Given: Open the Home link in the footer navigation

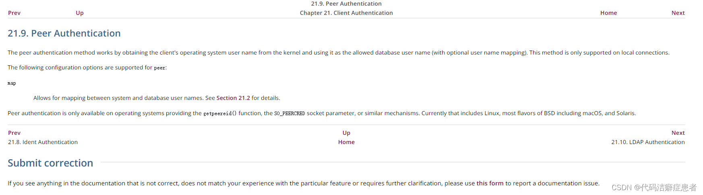Looking at the screenshot, I should 346,142.
